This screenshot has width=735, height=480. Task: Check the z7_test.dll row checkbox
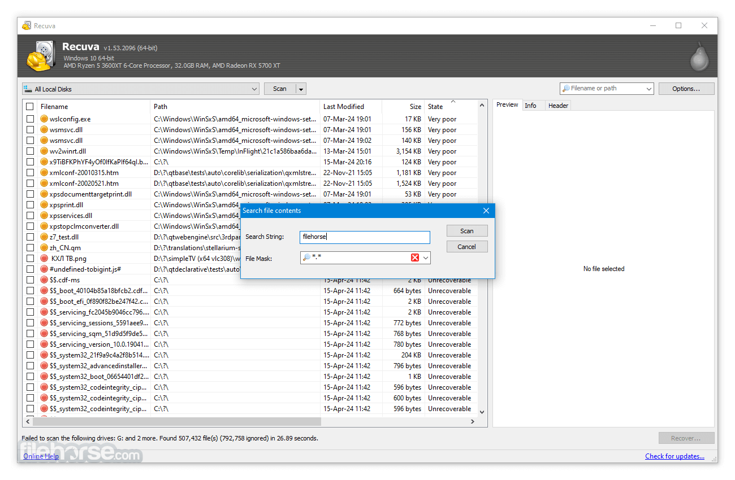(x=30, y=237)
